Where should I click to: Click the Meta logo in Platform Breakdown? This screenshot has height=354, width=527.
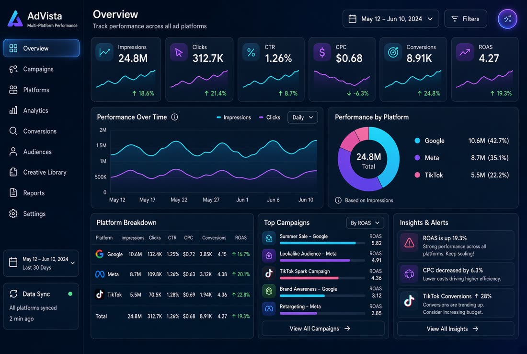coord(100,274)
